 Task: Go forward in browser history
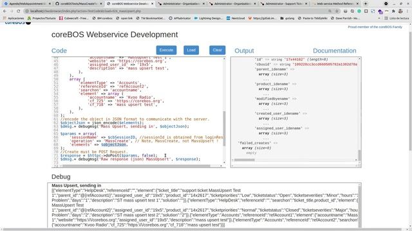click(12, 12)
